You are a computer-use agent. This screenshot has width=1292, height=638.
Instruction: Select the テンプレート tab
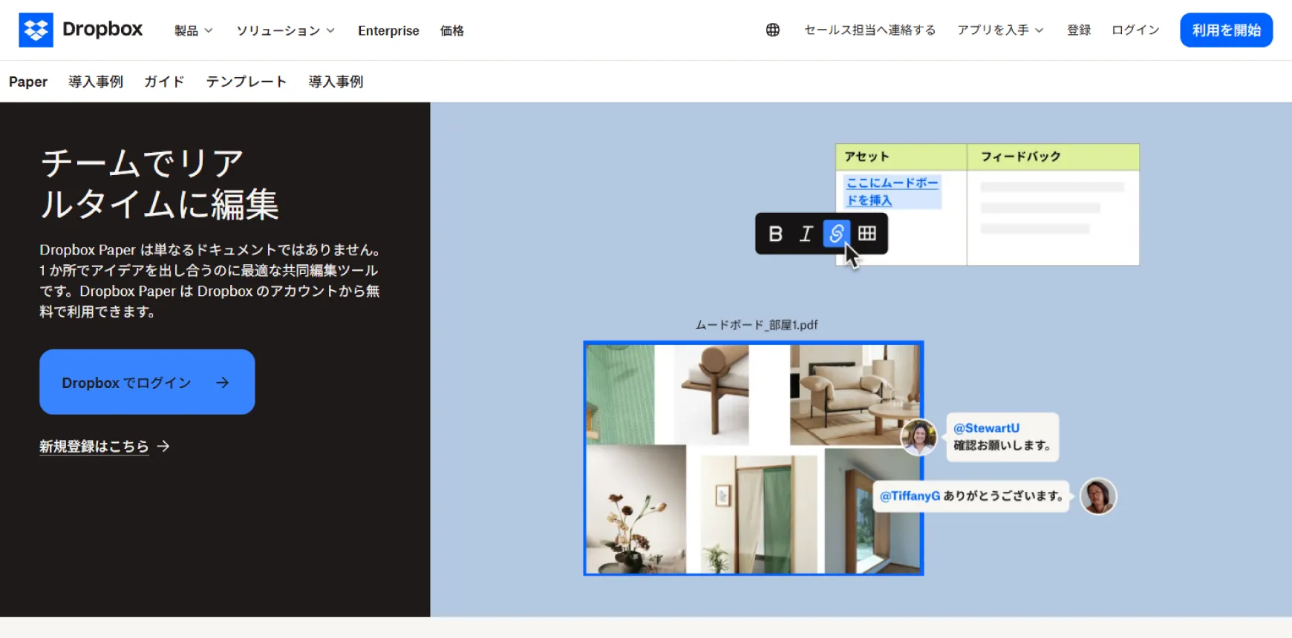click(x=247, y=82)
